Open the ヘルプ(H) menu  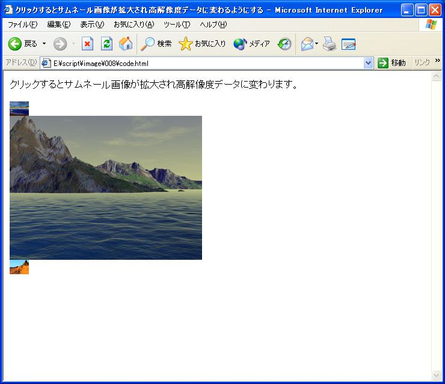213,25
